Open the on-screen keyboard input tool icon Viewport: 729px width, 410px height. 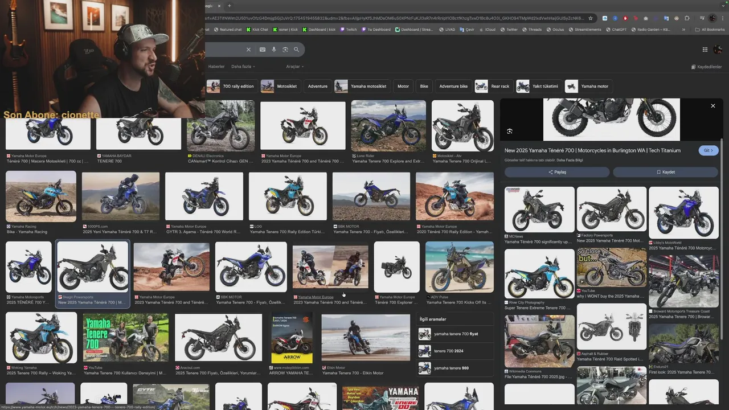[x=263, y=50]
